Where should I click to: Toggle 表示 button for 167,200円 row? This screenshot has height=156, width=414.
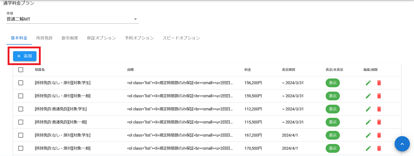point(332,135)
